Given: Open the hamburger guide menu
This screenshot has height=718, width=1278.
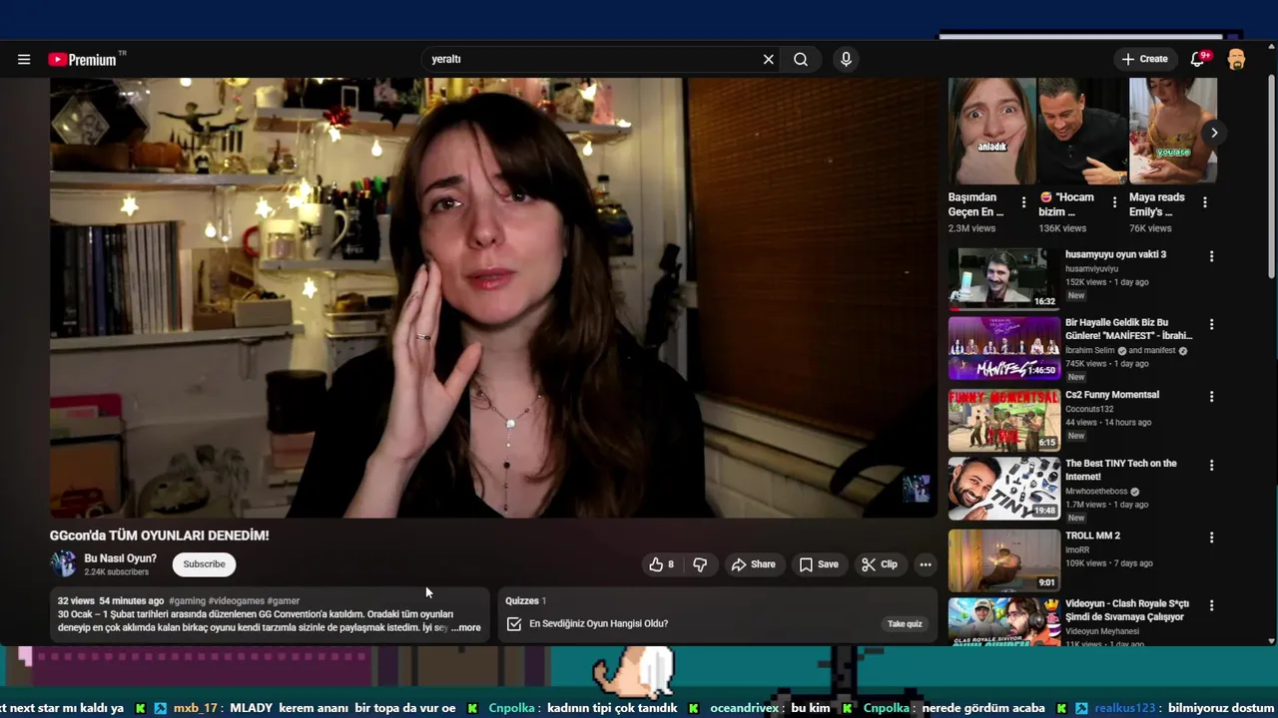Looking at the screenshot, I should [x=24, y=59].
